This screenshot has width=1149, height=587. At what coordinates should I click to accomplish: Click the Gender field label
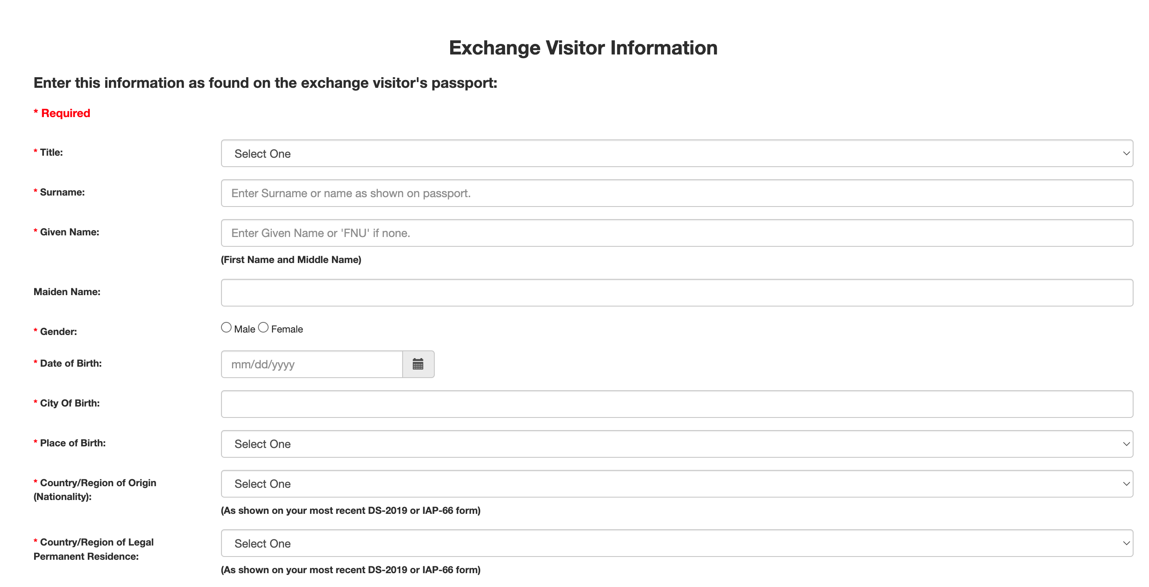coord(58,332)
